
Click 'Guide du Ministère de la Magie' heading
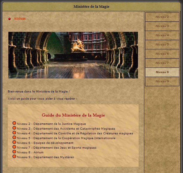[x=73, y=115]
